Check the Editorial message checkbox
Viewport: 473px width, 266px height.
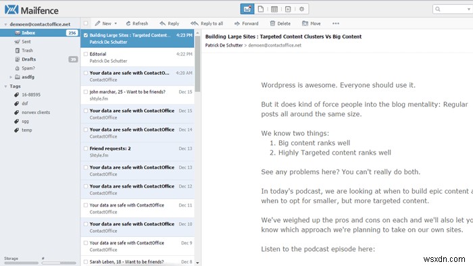86,54
